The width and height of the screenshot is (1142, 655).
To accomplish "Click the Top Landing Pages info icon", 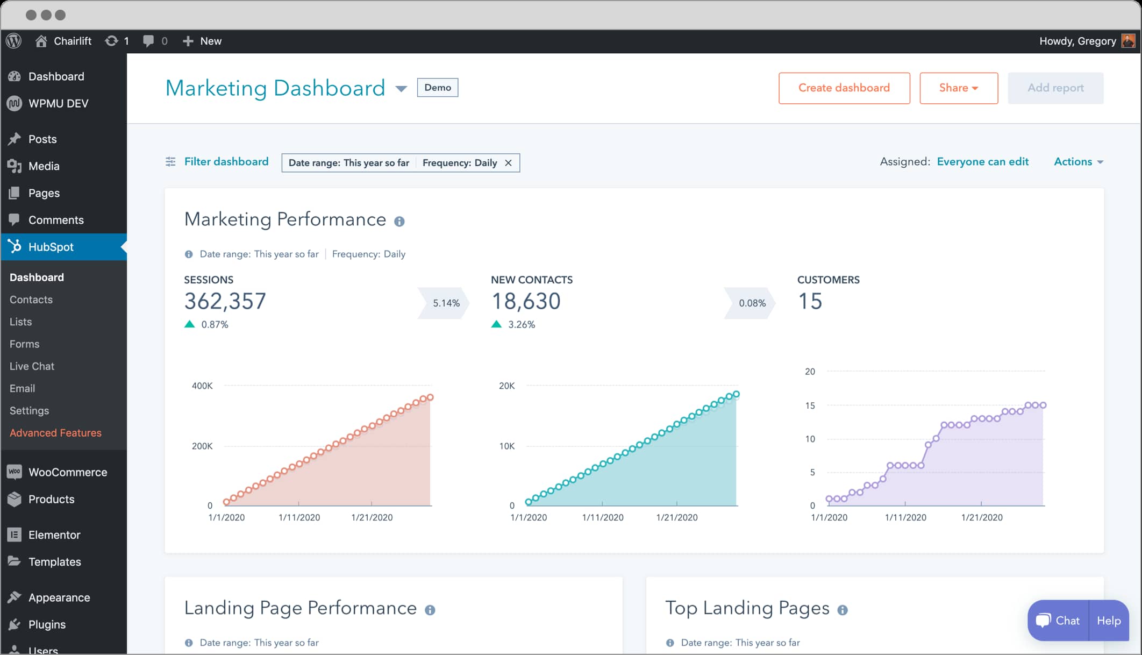I will [843, 609].
